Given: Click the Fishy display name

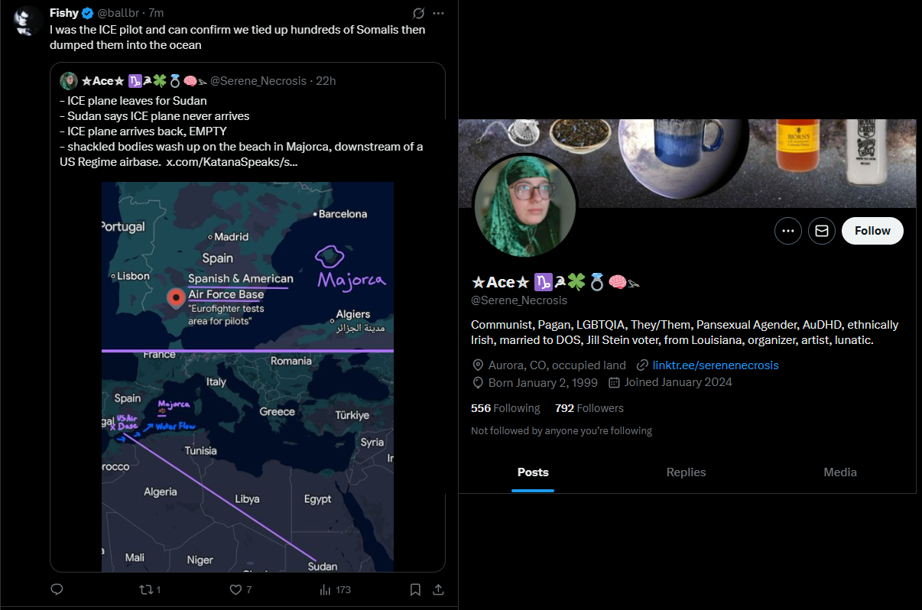Looking at the screenshot, I should tap(64, 13).
